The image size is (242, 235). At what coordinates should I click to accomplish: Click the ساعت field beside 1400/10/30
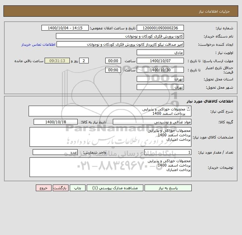tap(113, 70)
